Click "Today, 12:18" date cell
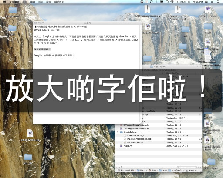 tap(174, 125)
